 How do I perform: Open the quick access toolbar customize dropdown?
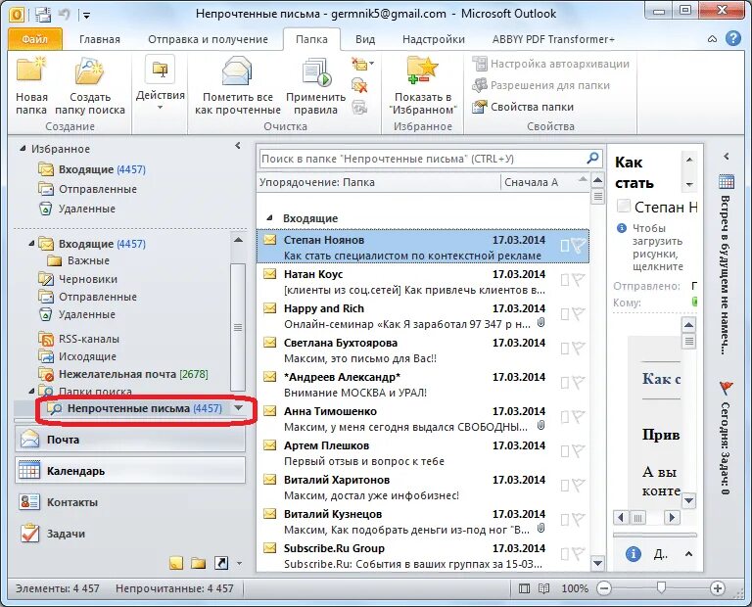click(86, 16)
